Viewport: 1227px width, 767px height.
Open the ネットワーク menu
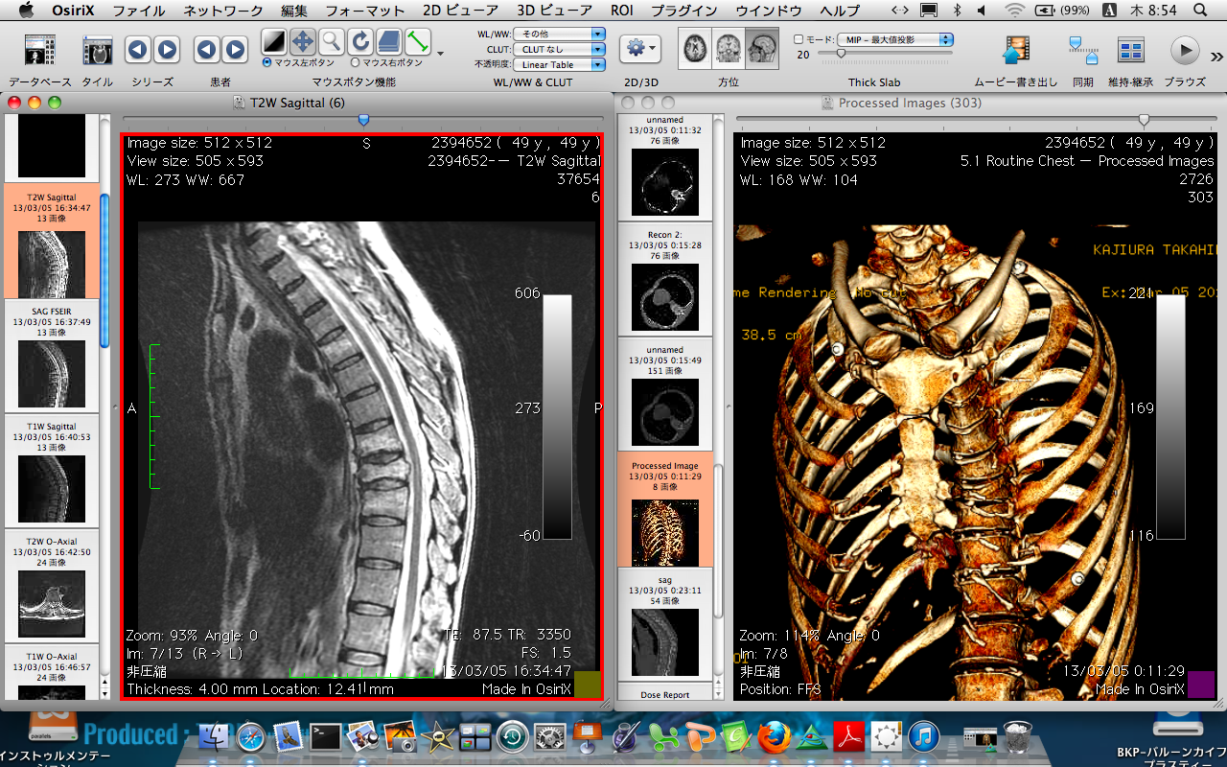point(223,11)
